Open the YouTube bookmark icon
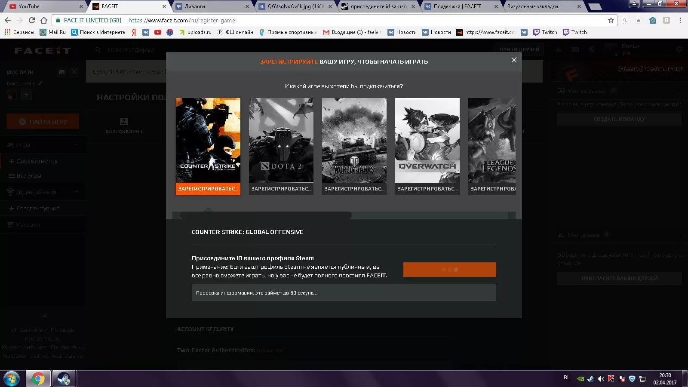 [158, 32]
